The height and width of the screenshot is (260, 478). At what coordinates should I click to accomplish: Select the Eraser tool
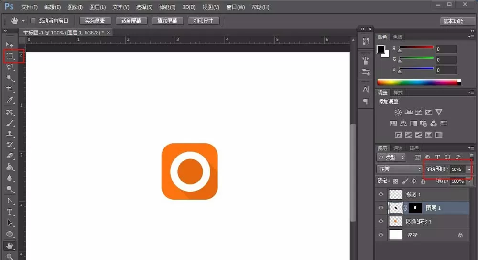[x=10, y=156]
